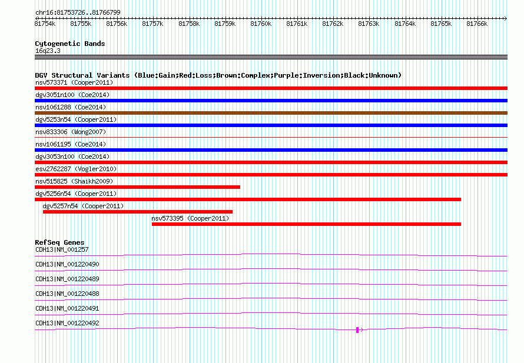Click the 81760k ruler label

[x=261, y=24]
